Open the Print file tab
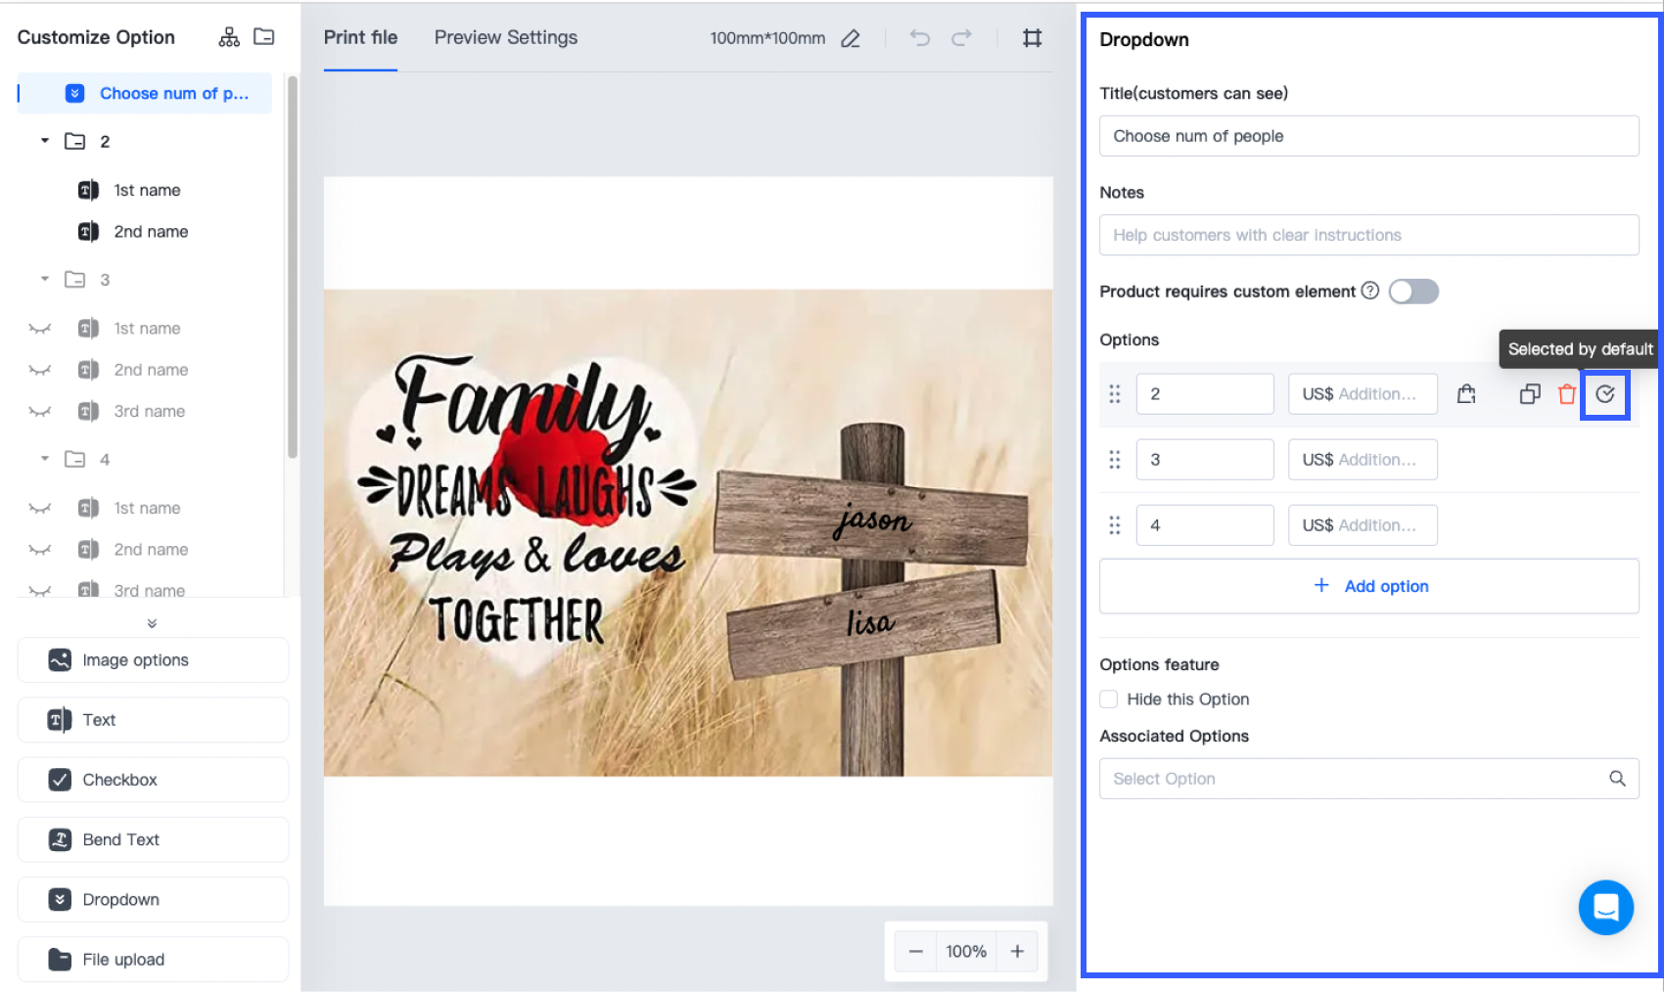The height and width of the screenshot is (992, 1664). tap(360, 38)
